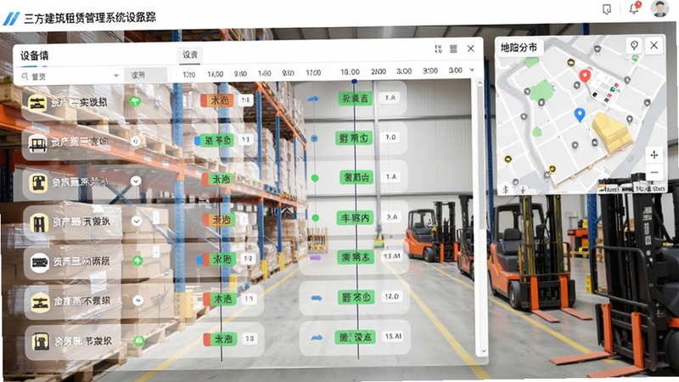Image resolution: width=679 pixels, height=382 pixels.
Task: Click the fifth asset row's white round icon
Action: point(39,262)
